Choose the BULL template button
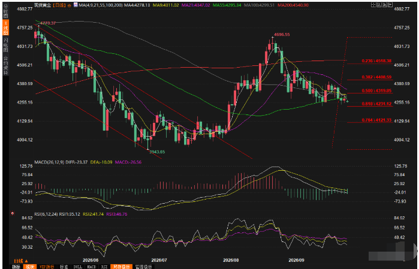The width and height of the screenshot is (419, 269). (78, 267)
